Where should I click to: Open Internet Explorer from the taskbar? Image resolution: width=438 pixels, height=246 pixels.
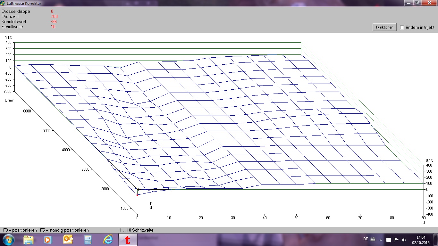(x=108, y=240)
